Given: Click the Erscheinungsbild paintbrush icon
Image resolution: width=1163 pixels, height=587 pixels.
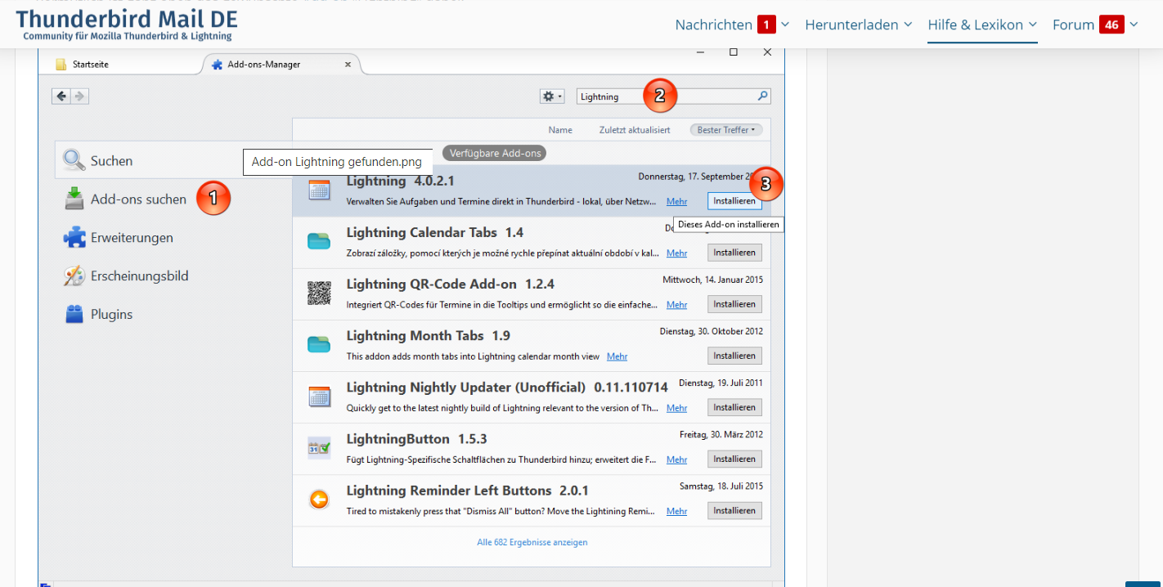Looking at the screenshot, I should pyautogui.click(x=74, y=276).
